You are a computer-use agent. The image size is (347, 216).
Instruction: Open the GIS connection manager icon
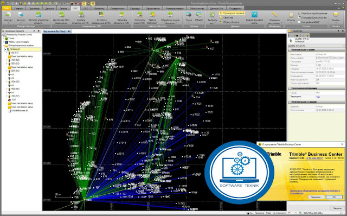click(x=61, y=15)
